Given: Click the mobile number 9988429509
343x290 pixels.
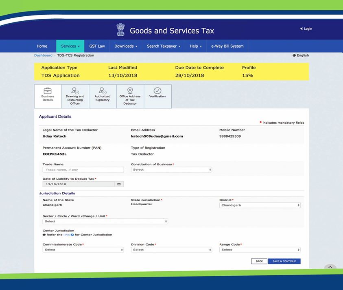Looking at the screenshot, I should coord(230,136).
